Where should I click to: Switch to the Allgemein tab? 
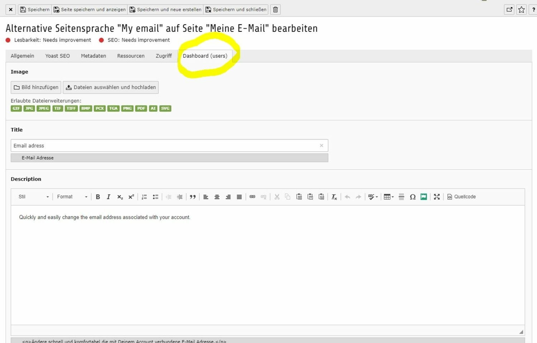pyautogui.click(x=23, y=56)
